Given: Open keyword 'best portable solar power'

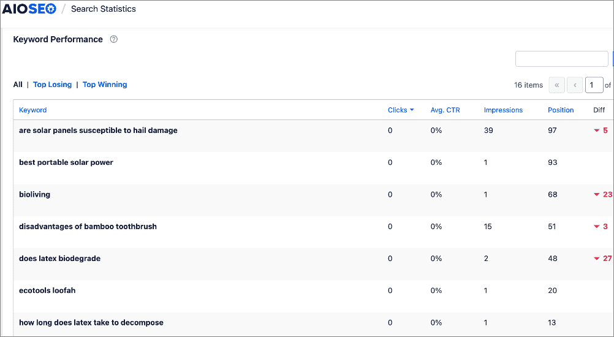Looking at the screenshot, I should 66,162.
